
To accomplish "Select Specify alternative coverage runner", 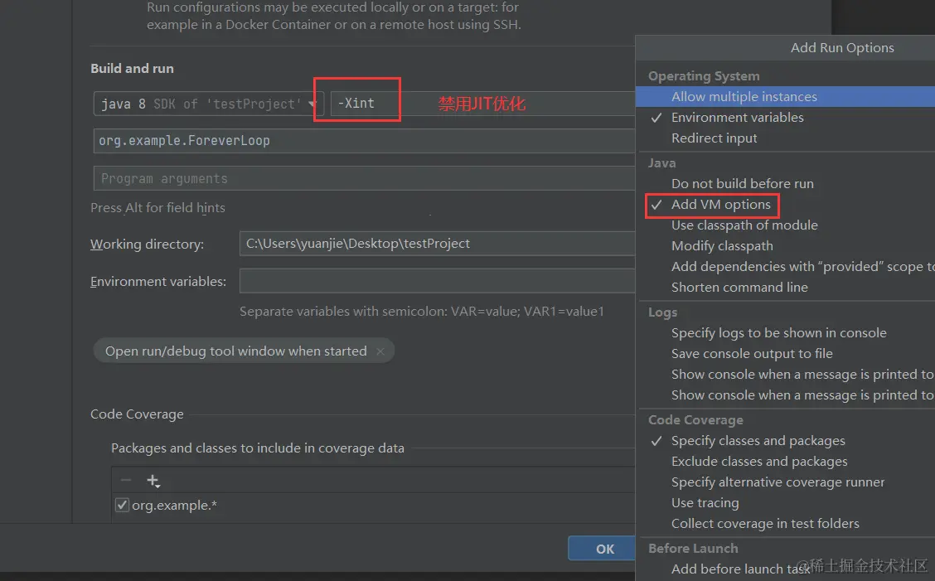I will tap(785, 482).
